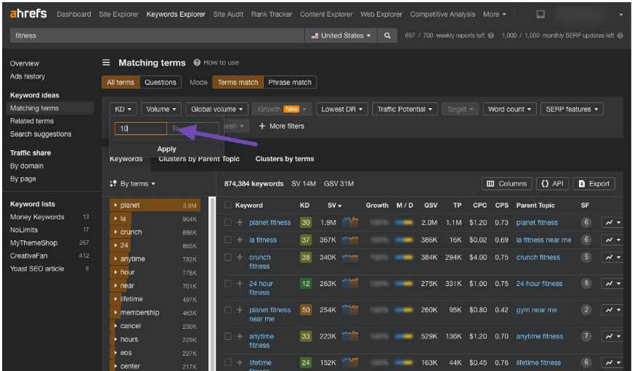Click the fitness keyword search box
632x371 pixels.
157,36
